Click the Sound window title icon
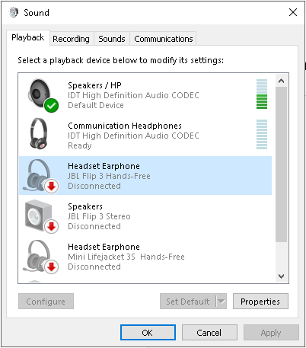Viewport: 306px width, 348px height. click(x=14, y=12)
